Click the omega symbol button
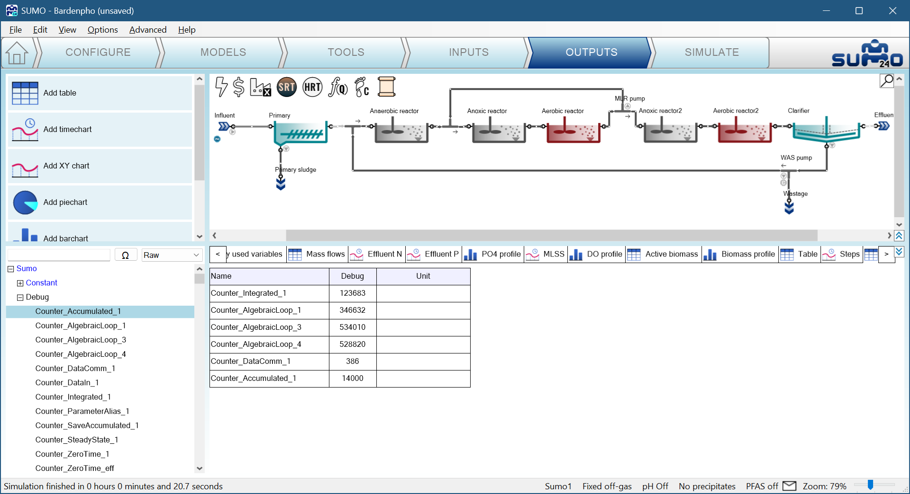Viewport: 910px width, 494px height. coord(126,255)
